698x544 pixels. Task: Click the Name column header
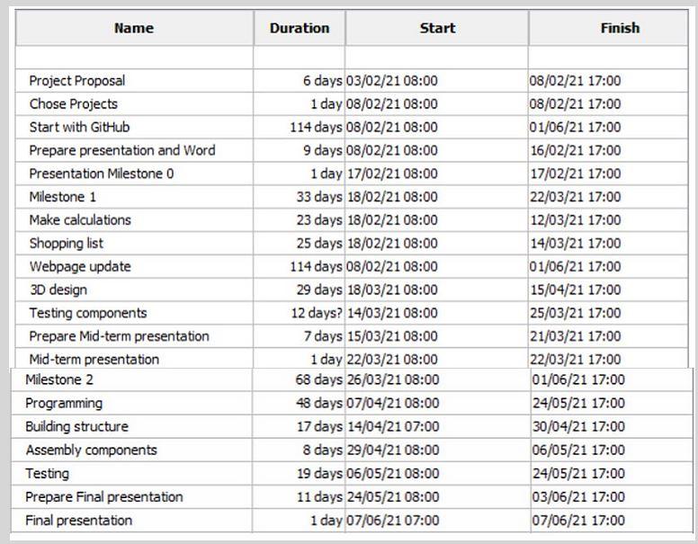pyautogui.click(x=134, y=28)
